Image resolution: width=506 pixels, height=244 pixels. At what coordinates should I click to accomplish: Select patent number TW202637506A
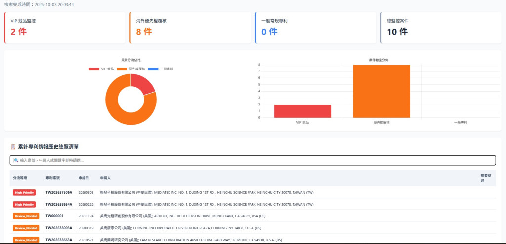tap(59, 193)
